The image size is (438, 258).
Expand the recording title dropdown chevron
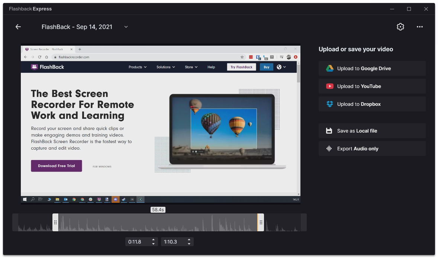[126, 27]
